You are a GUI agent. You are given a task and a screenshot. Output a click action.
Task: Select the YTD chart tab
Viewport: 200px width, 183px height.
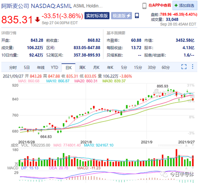(x=55, y=67)
